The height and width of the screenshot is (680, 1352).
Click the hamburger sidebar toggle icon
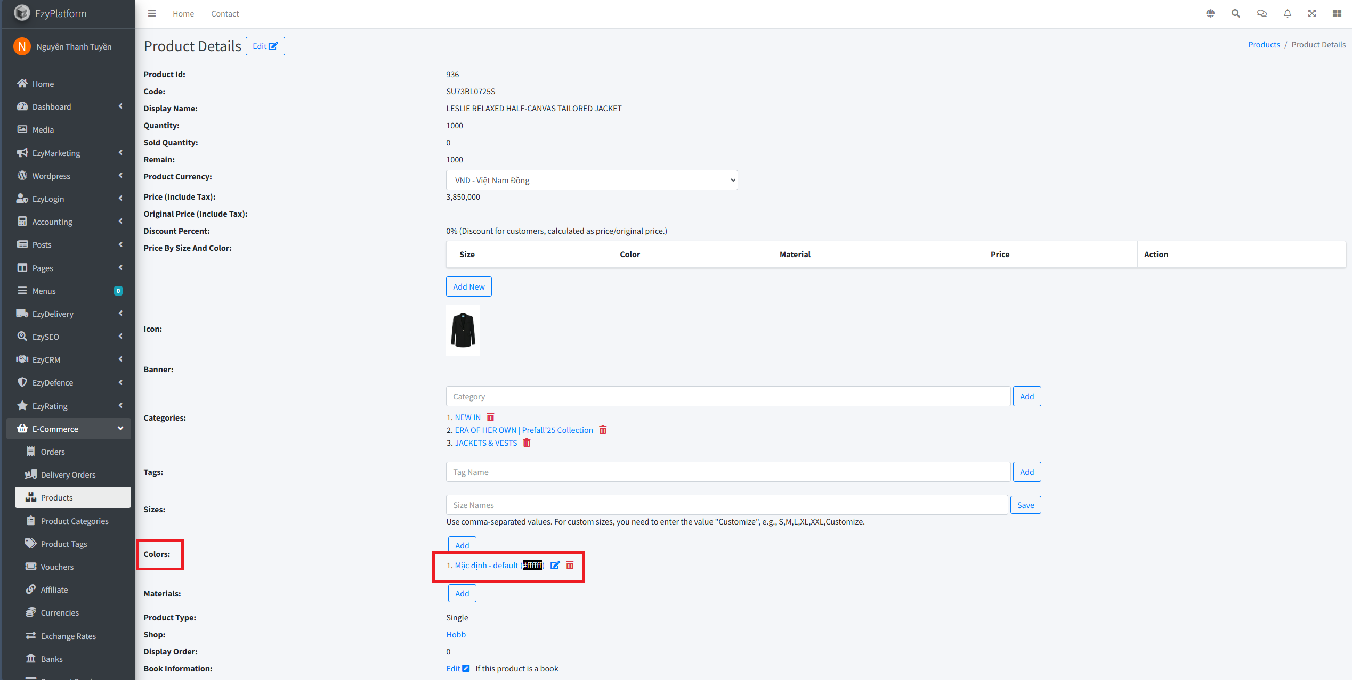[152, 13]
